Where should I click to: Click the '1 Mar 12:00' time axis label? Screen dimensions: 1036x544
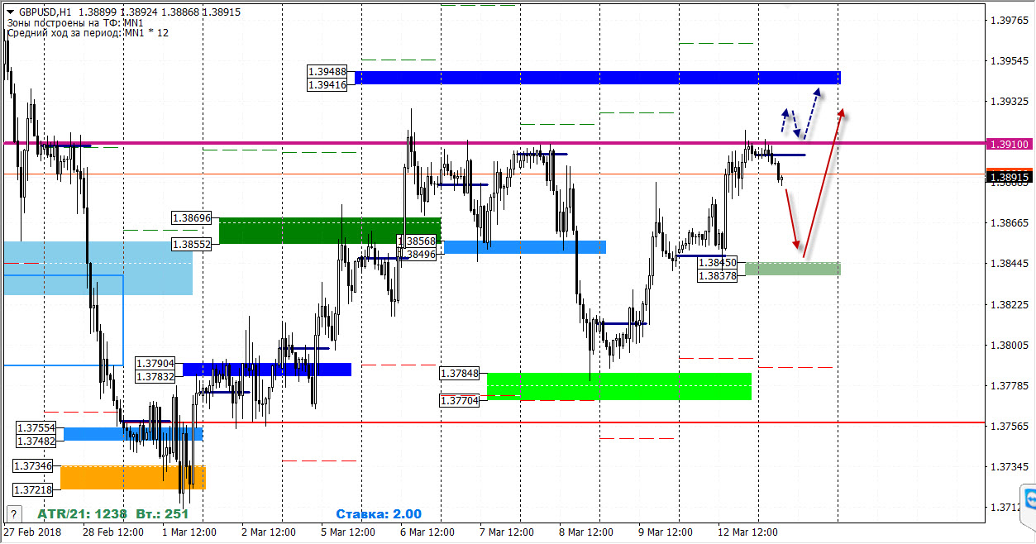point(190,532)
